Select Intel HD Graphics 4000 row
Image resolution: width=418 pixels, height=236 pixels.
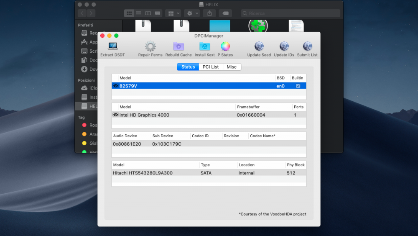click(209, 115)
